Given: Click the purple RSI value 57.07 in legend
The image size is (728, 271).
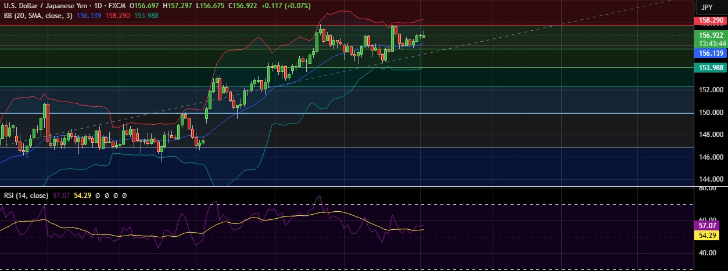Looking at the screenshot, I should click(62, 196).
